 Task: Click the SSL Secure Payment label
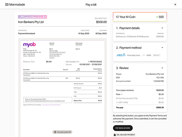tap(126, 135)
